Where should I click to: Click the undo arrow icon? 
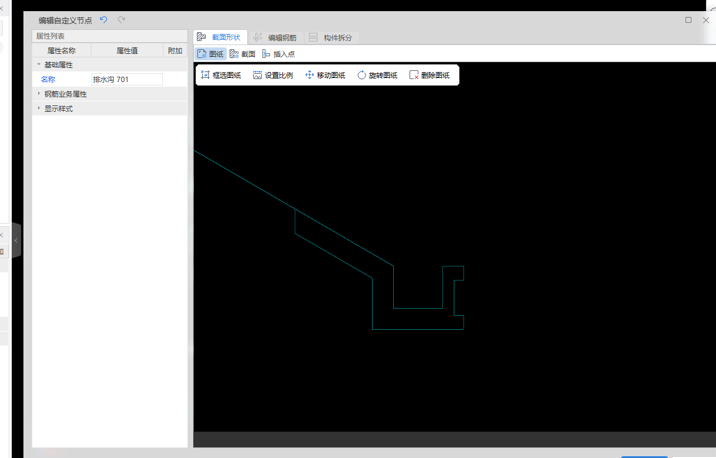pos(104,20)
